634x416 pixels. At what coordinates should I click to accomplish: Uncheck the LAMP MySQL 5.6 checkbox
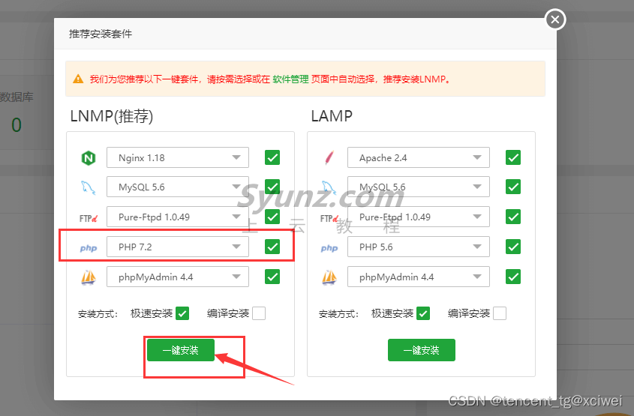[x=513, y=187]
